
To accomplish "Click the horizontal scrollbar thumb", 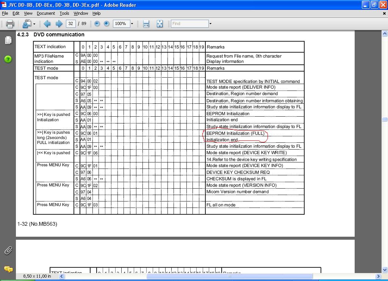I will click(x=229, y=276).
